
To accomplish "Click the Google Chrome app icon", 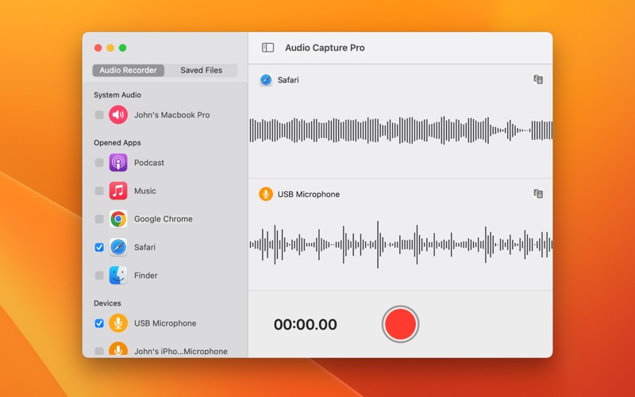I will (118, 219).
